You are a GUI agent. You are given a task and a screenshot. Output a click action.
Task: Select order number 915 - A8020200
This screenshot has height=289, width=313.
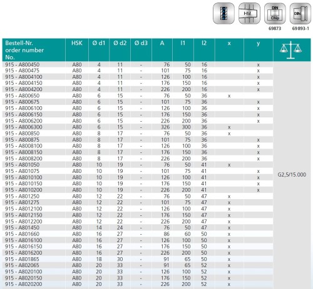(24, 284)
